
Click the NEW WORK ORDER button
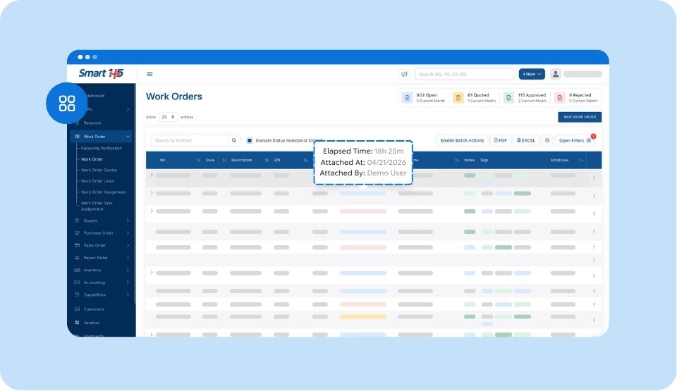(x=580, y=117)
